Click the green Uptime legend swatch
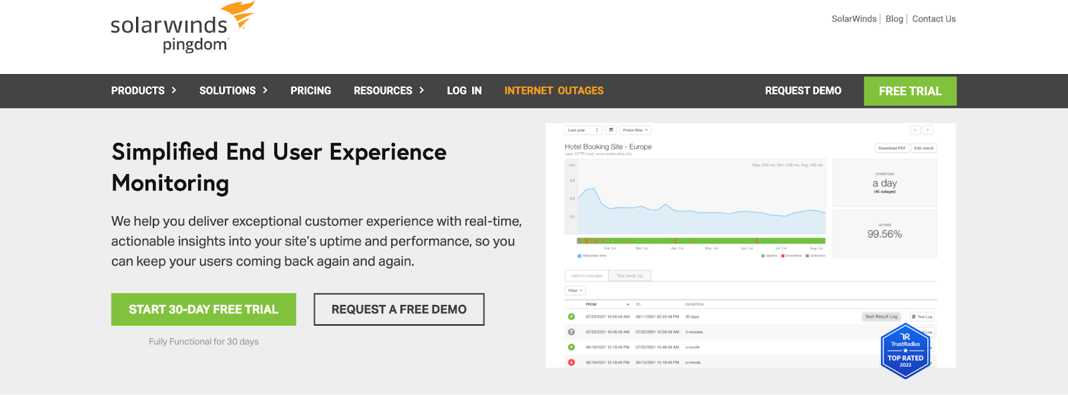This screenshot has width=1068, height=395. 763,256
